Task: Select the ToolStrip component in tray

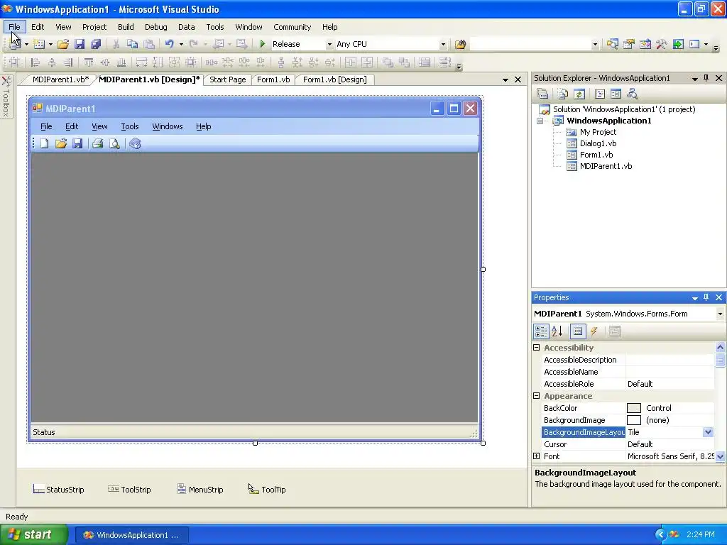Action: pos(129,490)
